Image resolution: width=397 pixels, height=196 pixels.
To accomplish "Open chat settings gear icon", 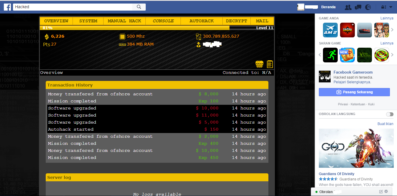I will point(386,192).
